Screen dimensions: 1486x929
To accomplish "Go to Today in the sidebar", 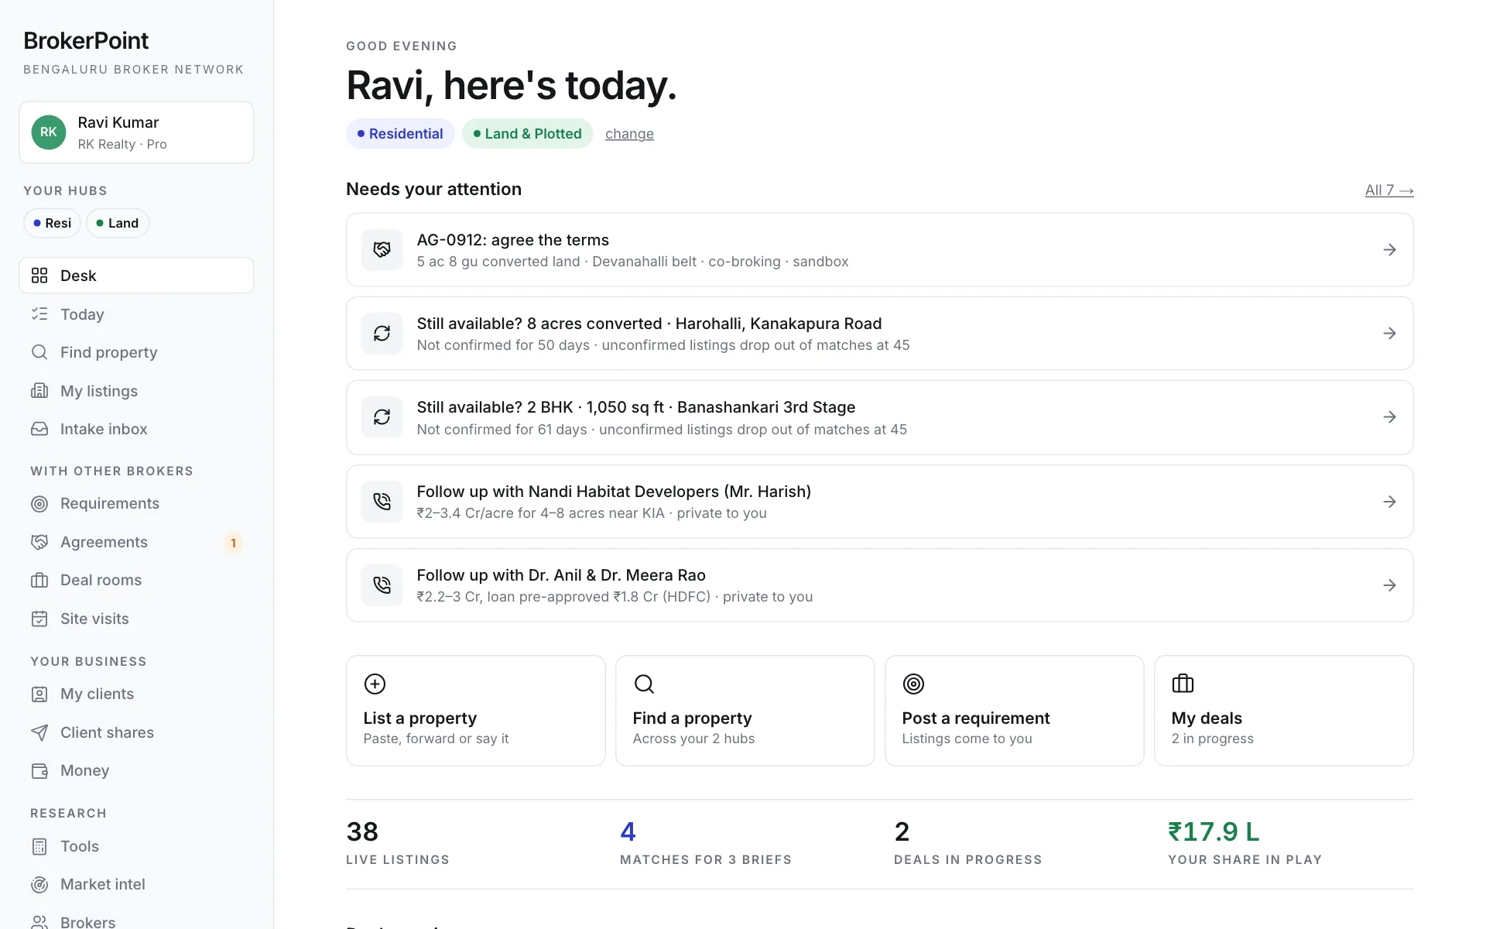I will pos(136,314).
